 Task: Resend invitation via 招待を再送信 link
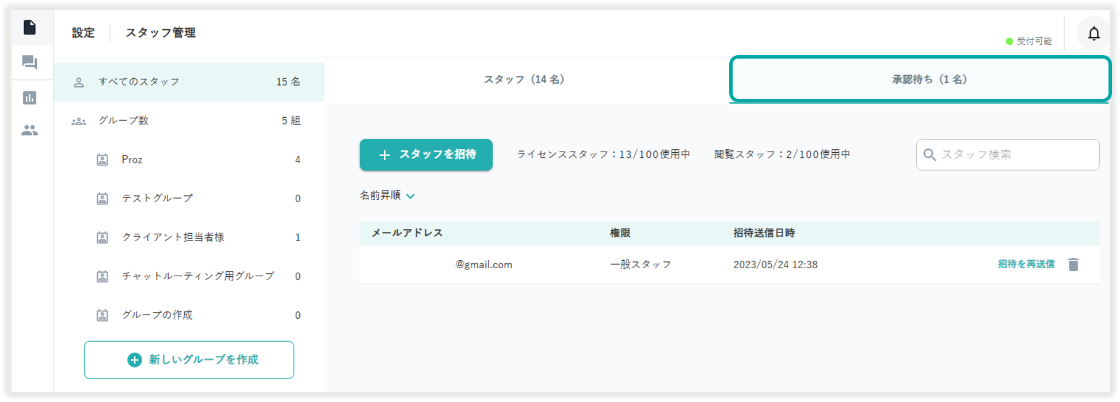1026,264
